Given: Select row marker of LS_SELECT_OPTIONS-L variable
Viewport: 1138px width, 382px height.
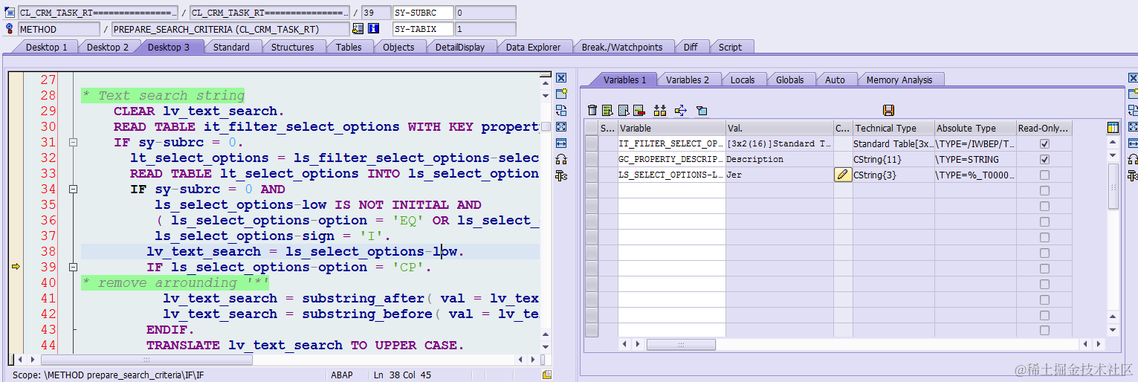Looking at the screenshot, I should pos(592,175).
